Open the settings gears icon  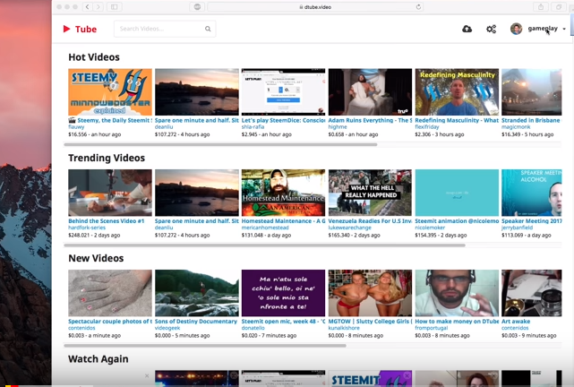[x=492, y=29]
